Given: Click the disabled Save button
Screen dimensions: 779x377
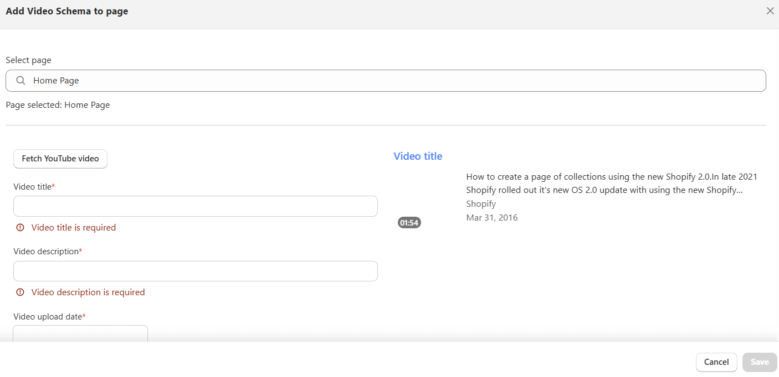Looking at the screenshot, I should (x=759, y=362).
